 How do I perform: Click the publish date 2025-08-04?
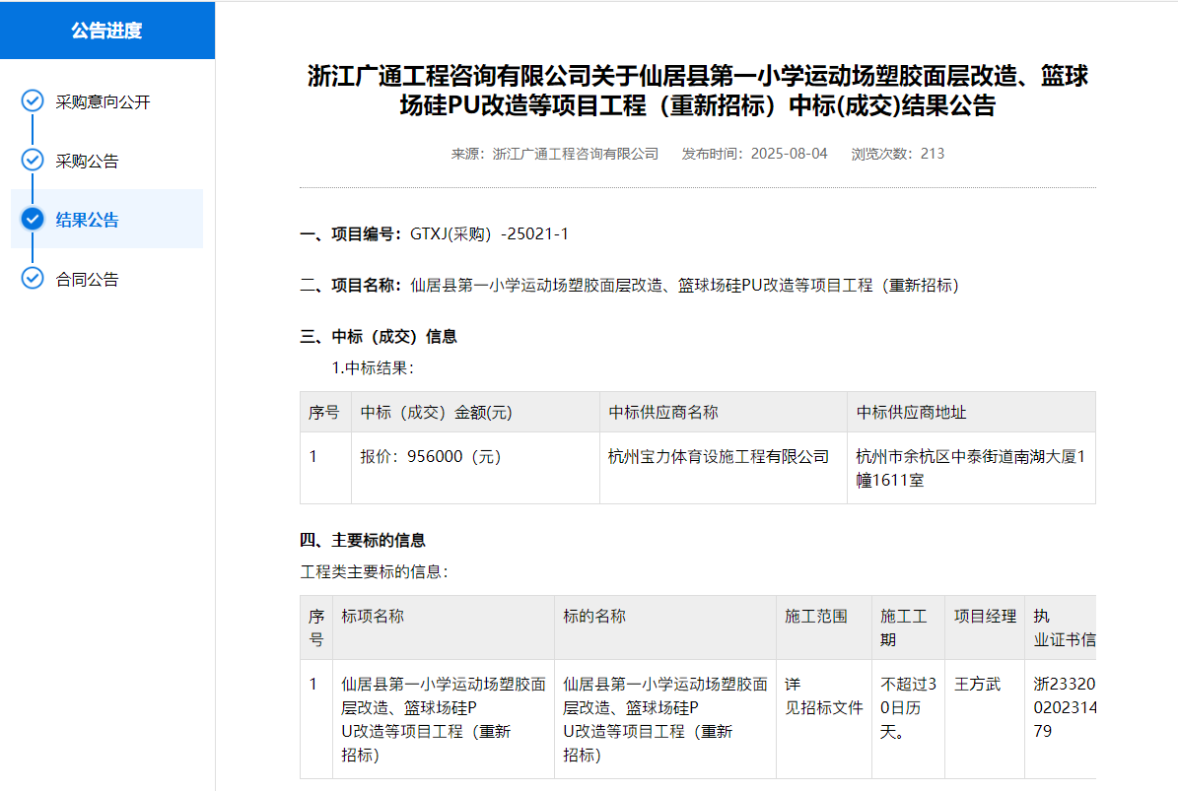(789, 154)
